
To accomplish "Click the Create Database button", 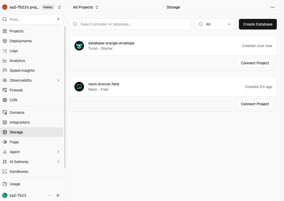I will tap(258, 24).
